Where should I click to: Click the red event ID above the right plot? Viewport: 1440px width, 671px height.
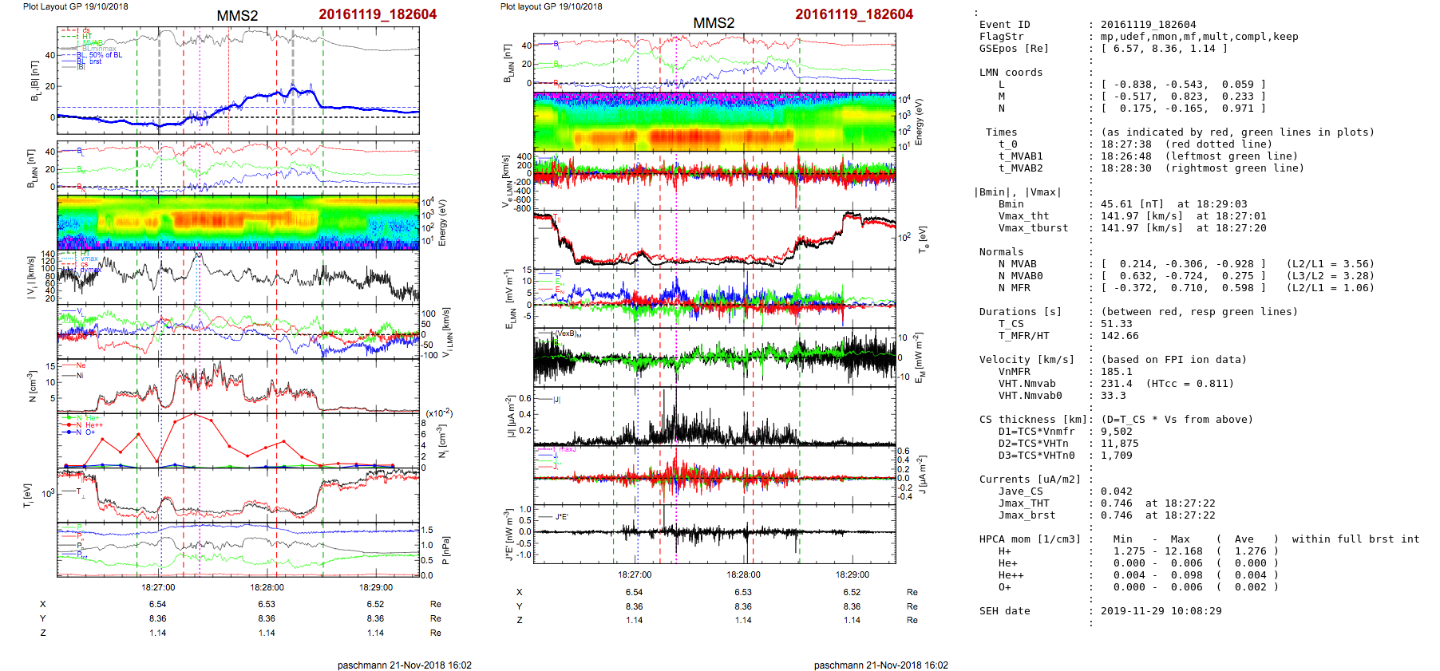(x=853, y=14)
